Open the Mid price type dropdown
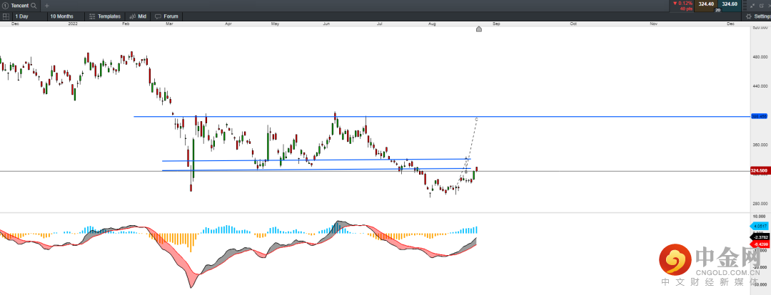 click(138, 16)
